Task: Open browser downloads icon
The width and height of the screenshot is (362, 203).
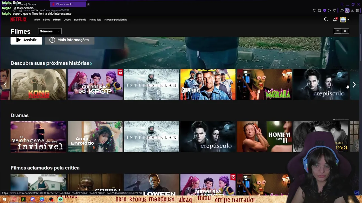Action: pos(352,10)
